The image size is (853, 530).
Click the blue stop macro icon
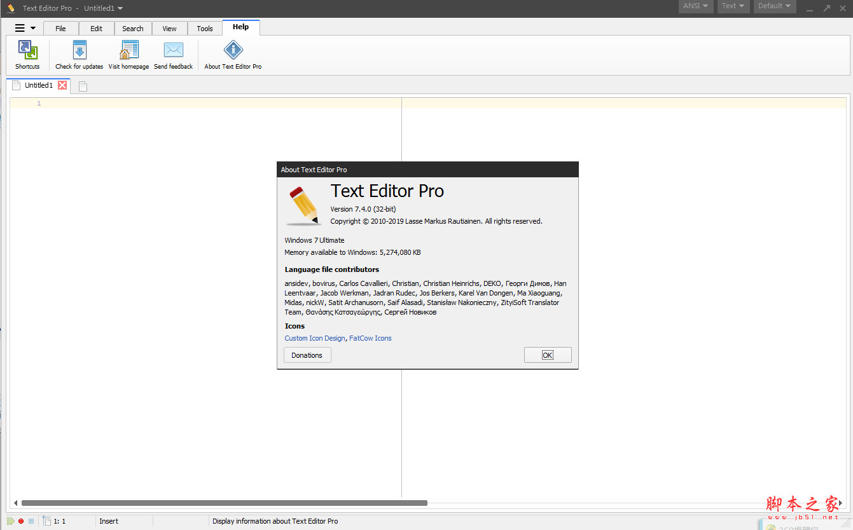tap(31, 521)
